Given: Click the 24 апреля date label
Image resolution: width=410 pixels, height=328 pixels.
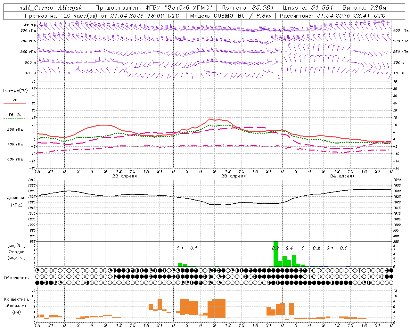Looking at the screenshot, I should click(x=342, y=176).
